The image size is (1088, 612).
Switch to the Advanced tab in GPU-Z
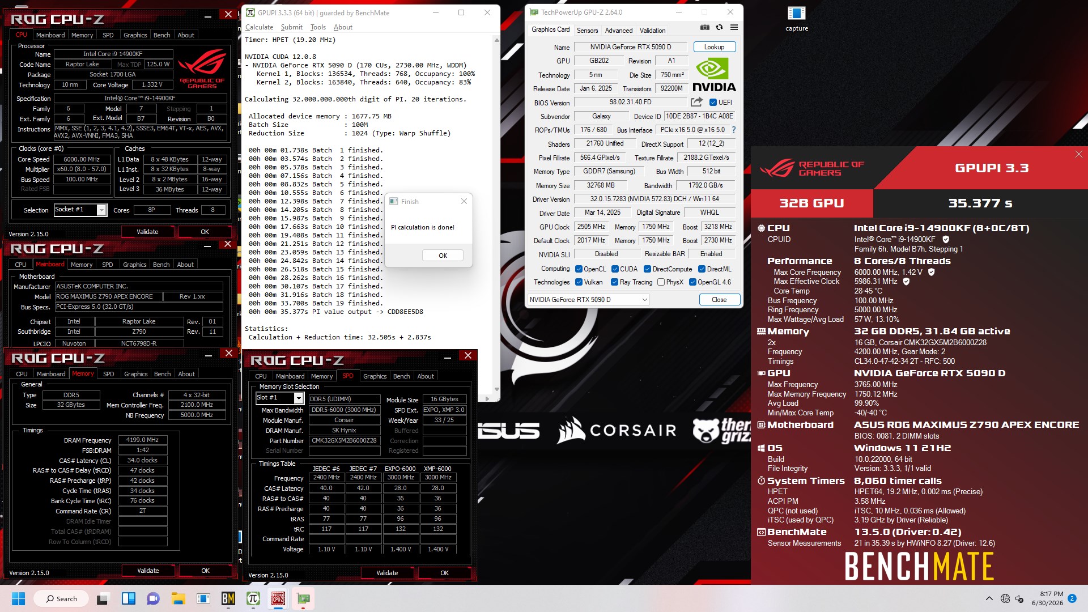click(x=618, y=31)
